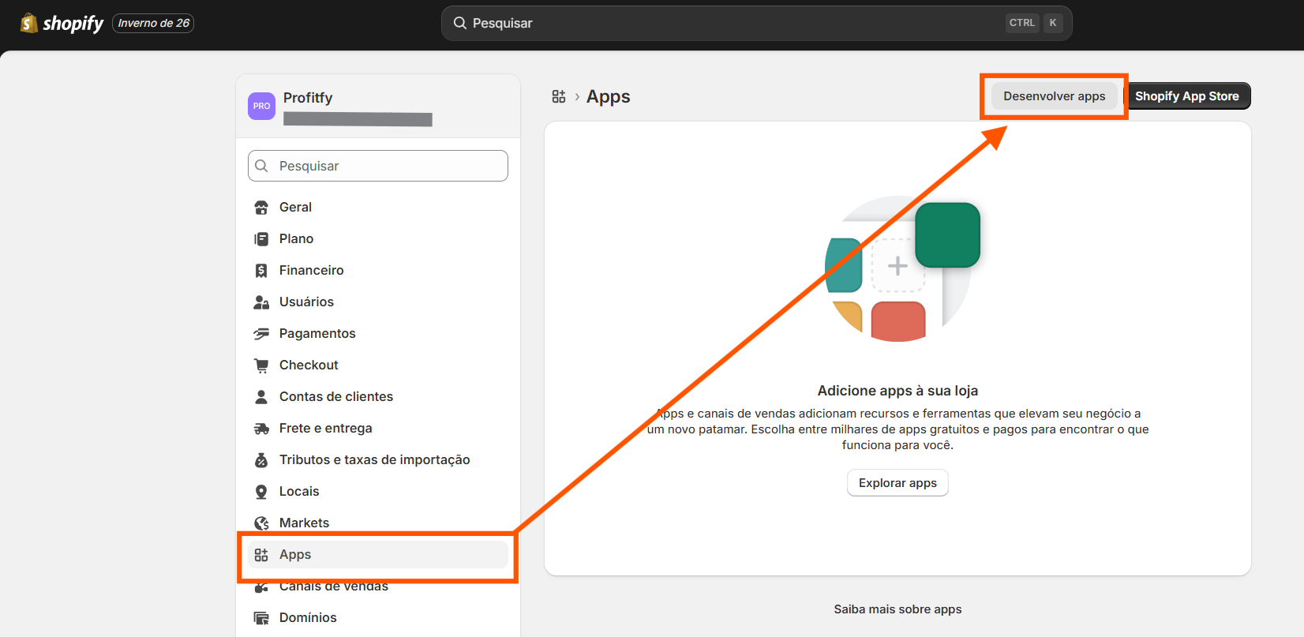Click the person icon beside Contas de clientes
Screen dimensions: 1304x637
tap(261, 397)
